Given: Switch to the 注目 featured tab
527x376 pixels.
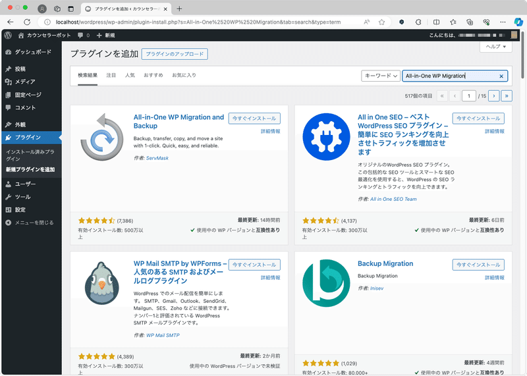Looking at the screenshot, I should [x=111, y=75].
